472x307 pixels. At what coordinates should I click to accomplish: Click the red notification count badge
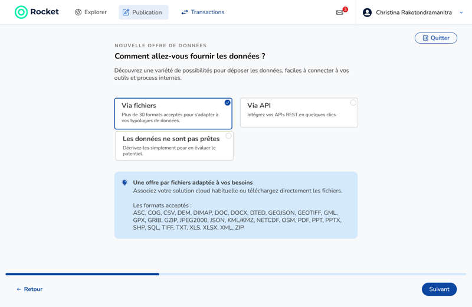click(x=345, y=9)
